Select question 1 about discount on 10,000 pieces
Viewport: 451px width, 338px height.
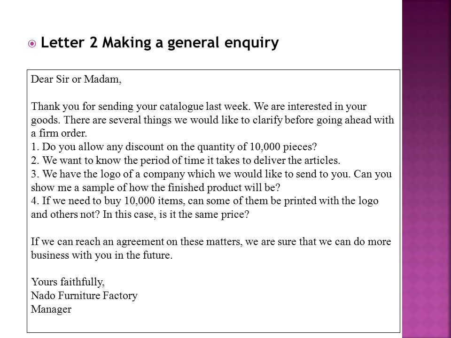(174, 147)
